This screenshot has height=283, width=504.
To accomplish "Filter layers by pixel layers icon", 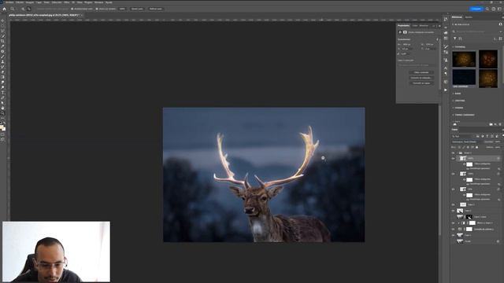I will point(478,136).
